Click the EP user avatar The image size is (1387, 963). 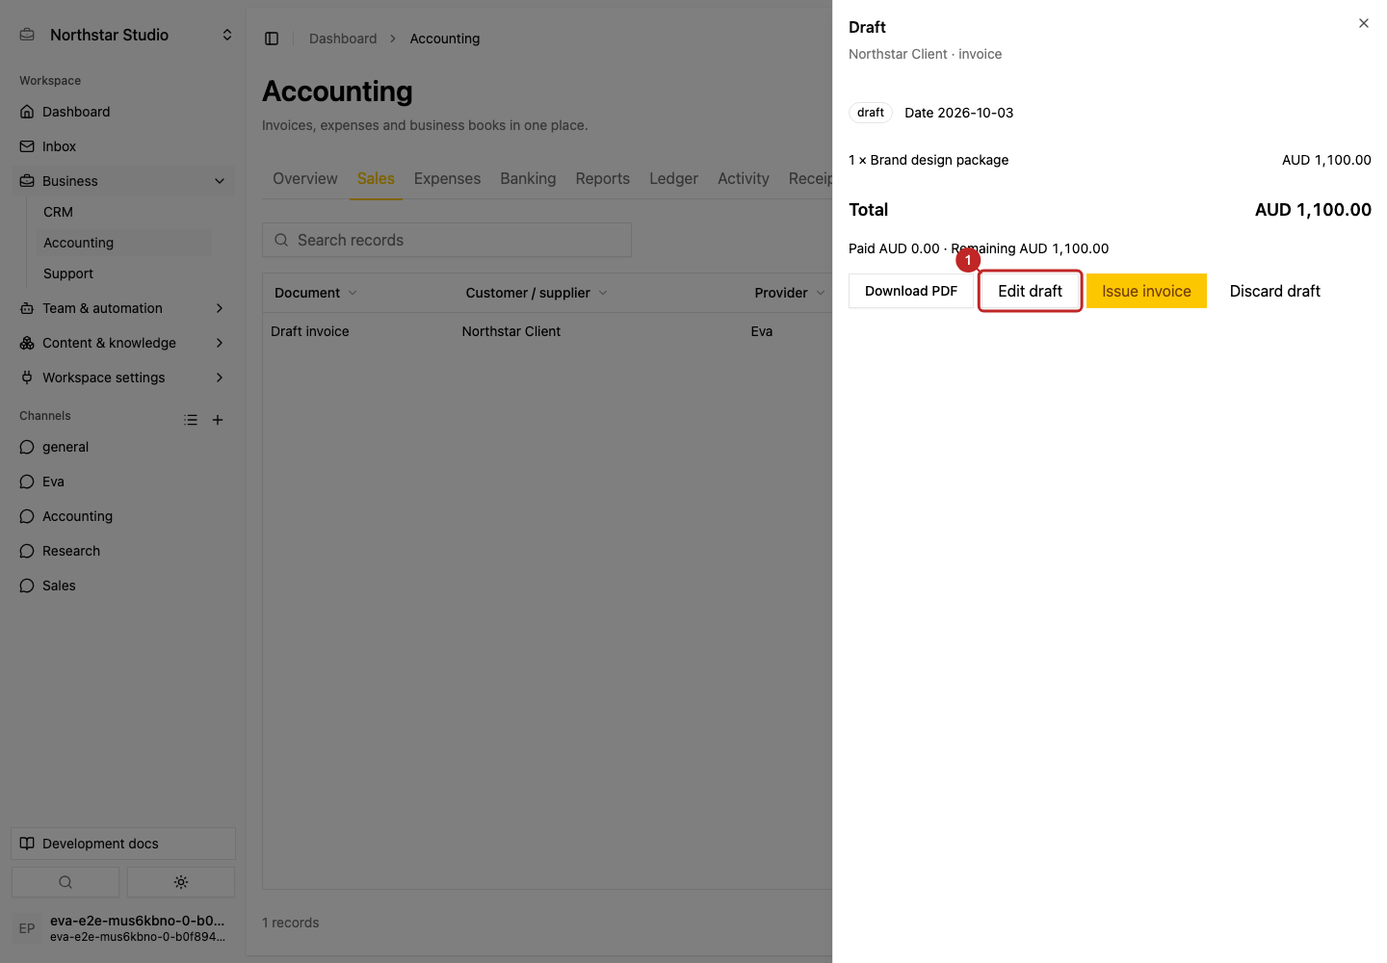(x=27, y=928)
